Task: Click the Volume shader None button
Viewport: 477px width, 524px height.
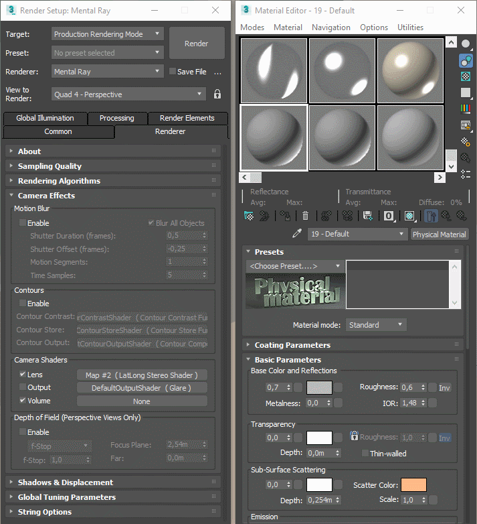Action: (142, 401)
